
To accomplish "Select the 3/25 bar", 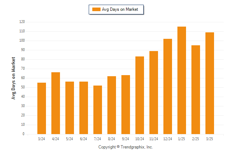I will [210, 83].
